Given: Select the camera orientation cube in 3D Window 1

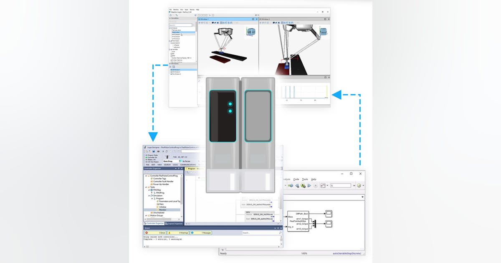Looking at the screenshot, I should [x=250, y=32].
